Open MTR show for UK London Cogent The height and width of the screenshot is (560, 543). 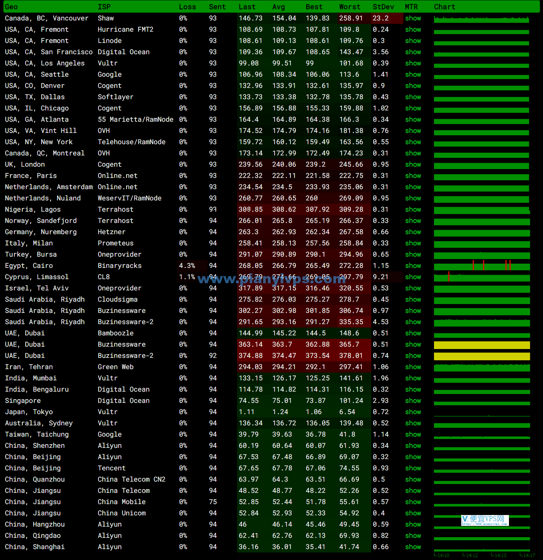(x=413, y=165)
